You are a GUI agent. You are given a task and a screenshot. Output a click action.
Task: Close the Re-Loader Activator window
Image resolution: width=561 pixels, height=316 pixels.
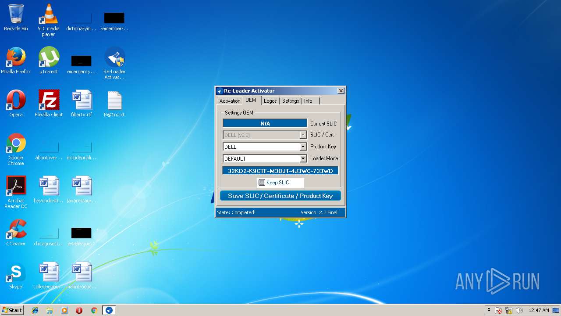pyautogui.click(x=341, y=91)
